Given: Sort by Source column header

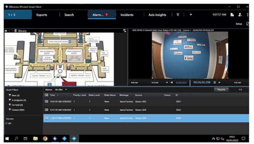Looking at the screenshot, I should (x=139, y=95).
